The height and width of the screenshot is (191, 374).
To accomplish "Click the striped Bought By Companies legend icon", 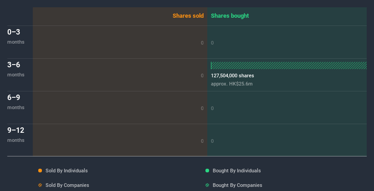I will (207, 185).
